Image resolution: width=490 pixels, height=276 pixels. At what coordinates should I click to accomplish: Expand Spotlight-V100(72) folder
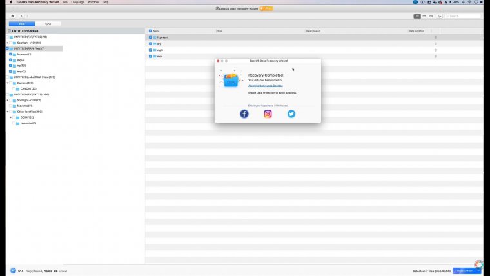[8, 100]
